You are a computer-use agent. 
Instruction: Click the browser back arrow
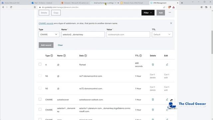[3, 7]
